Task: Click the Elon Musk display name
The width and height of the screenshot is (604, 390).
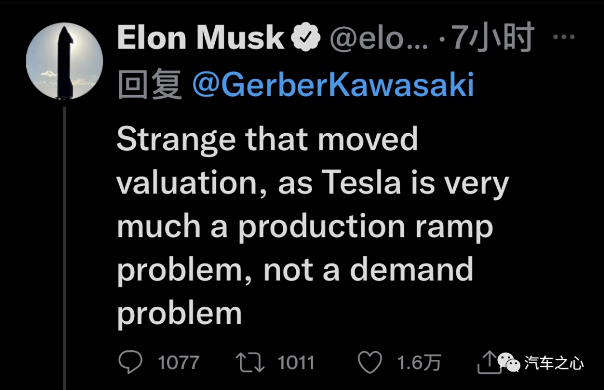Action: pos(200,38)
